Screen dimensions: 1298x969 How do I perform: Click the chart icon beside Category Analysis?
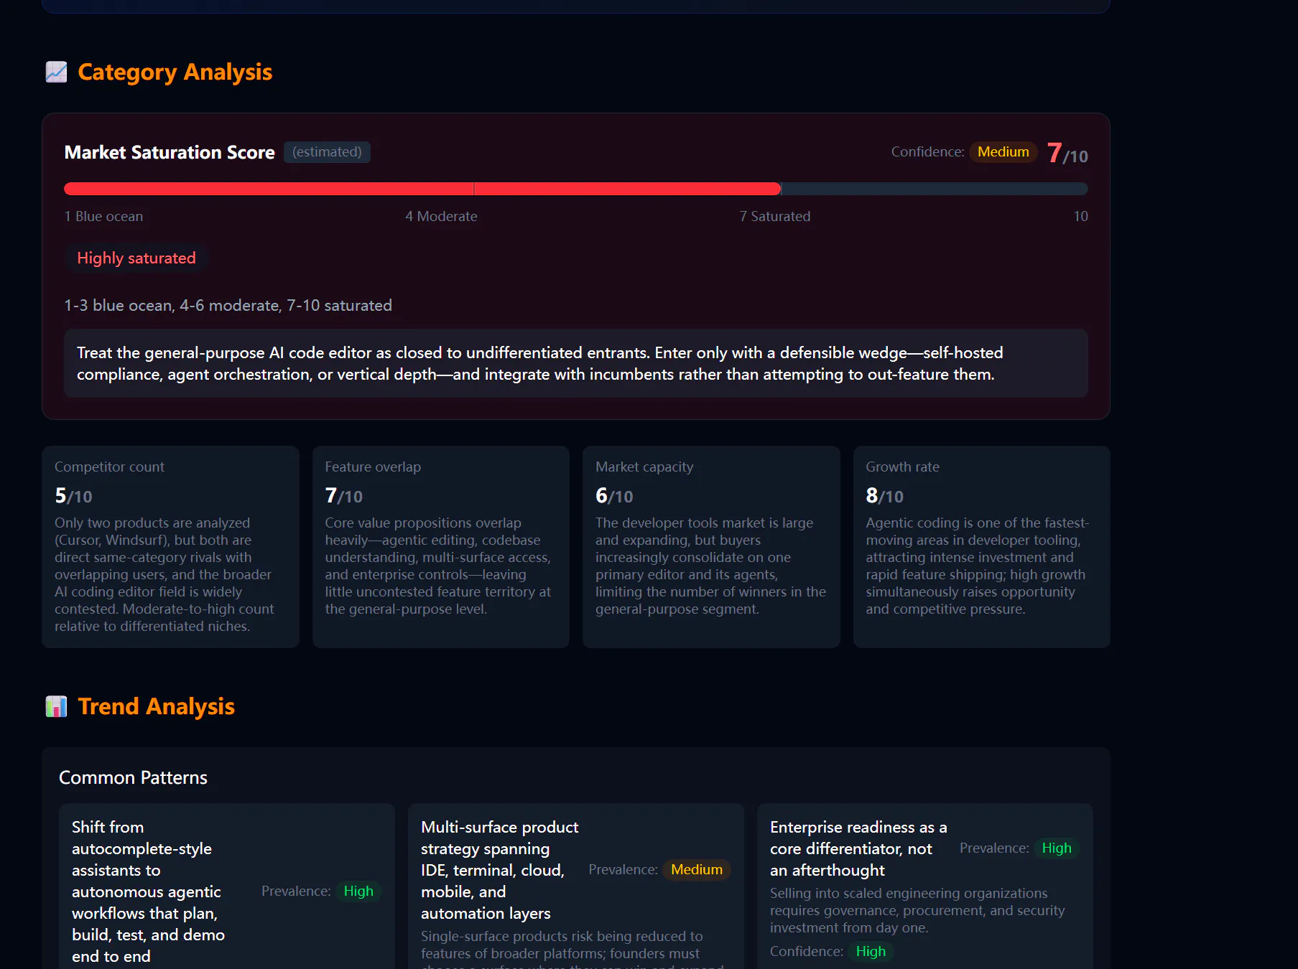click(56, 72)
